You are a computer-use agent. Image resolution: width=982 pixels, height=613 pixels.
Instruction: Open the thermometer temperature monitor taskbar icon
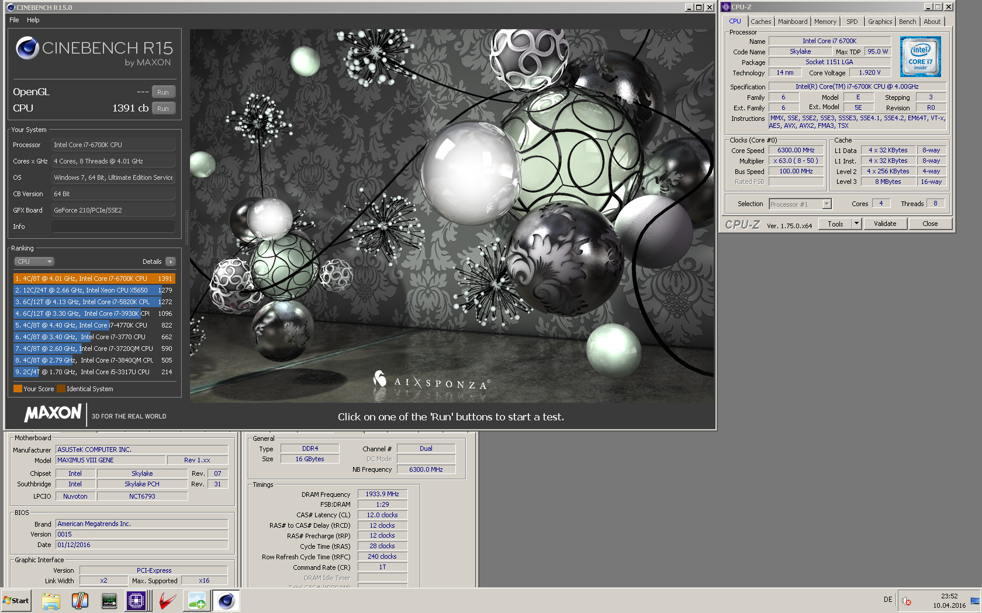pos(80,601)
